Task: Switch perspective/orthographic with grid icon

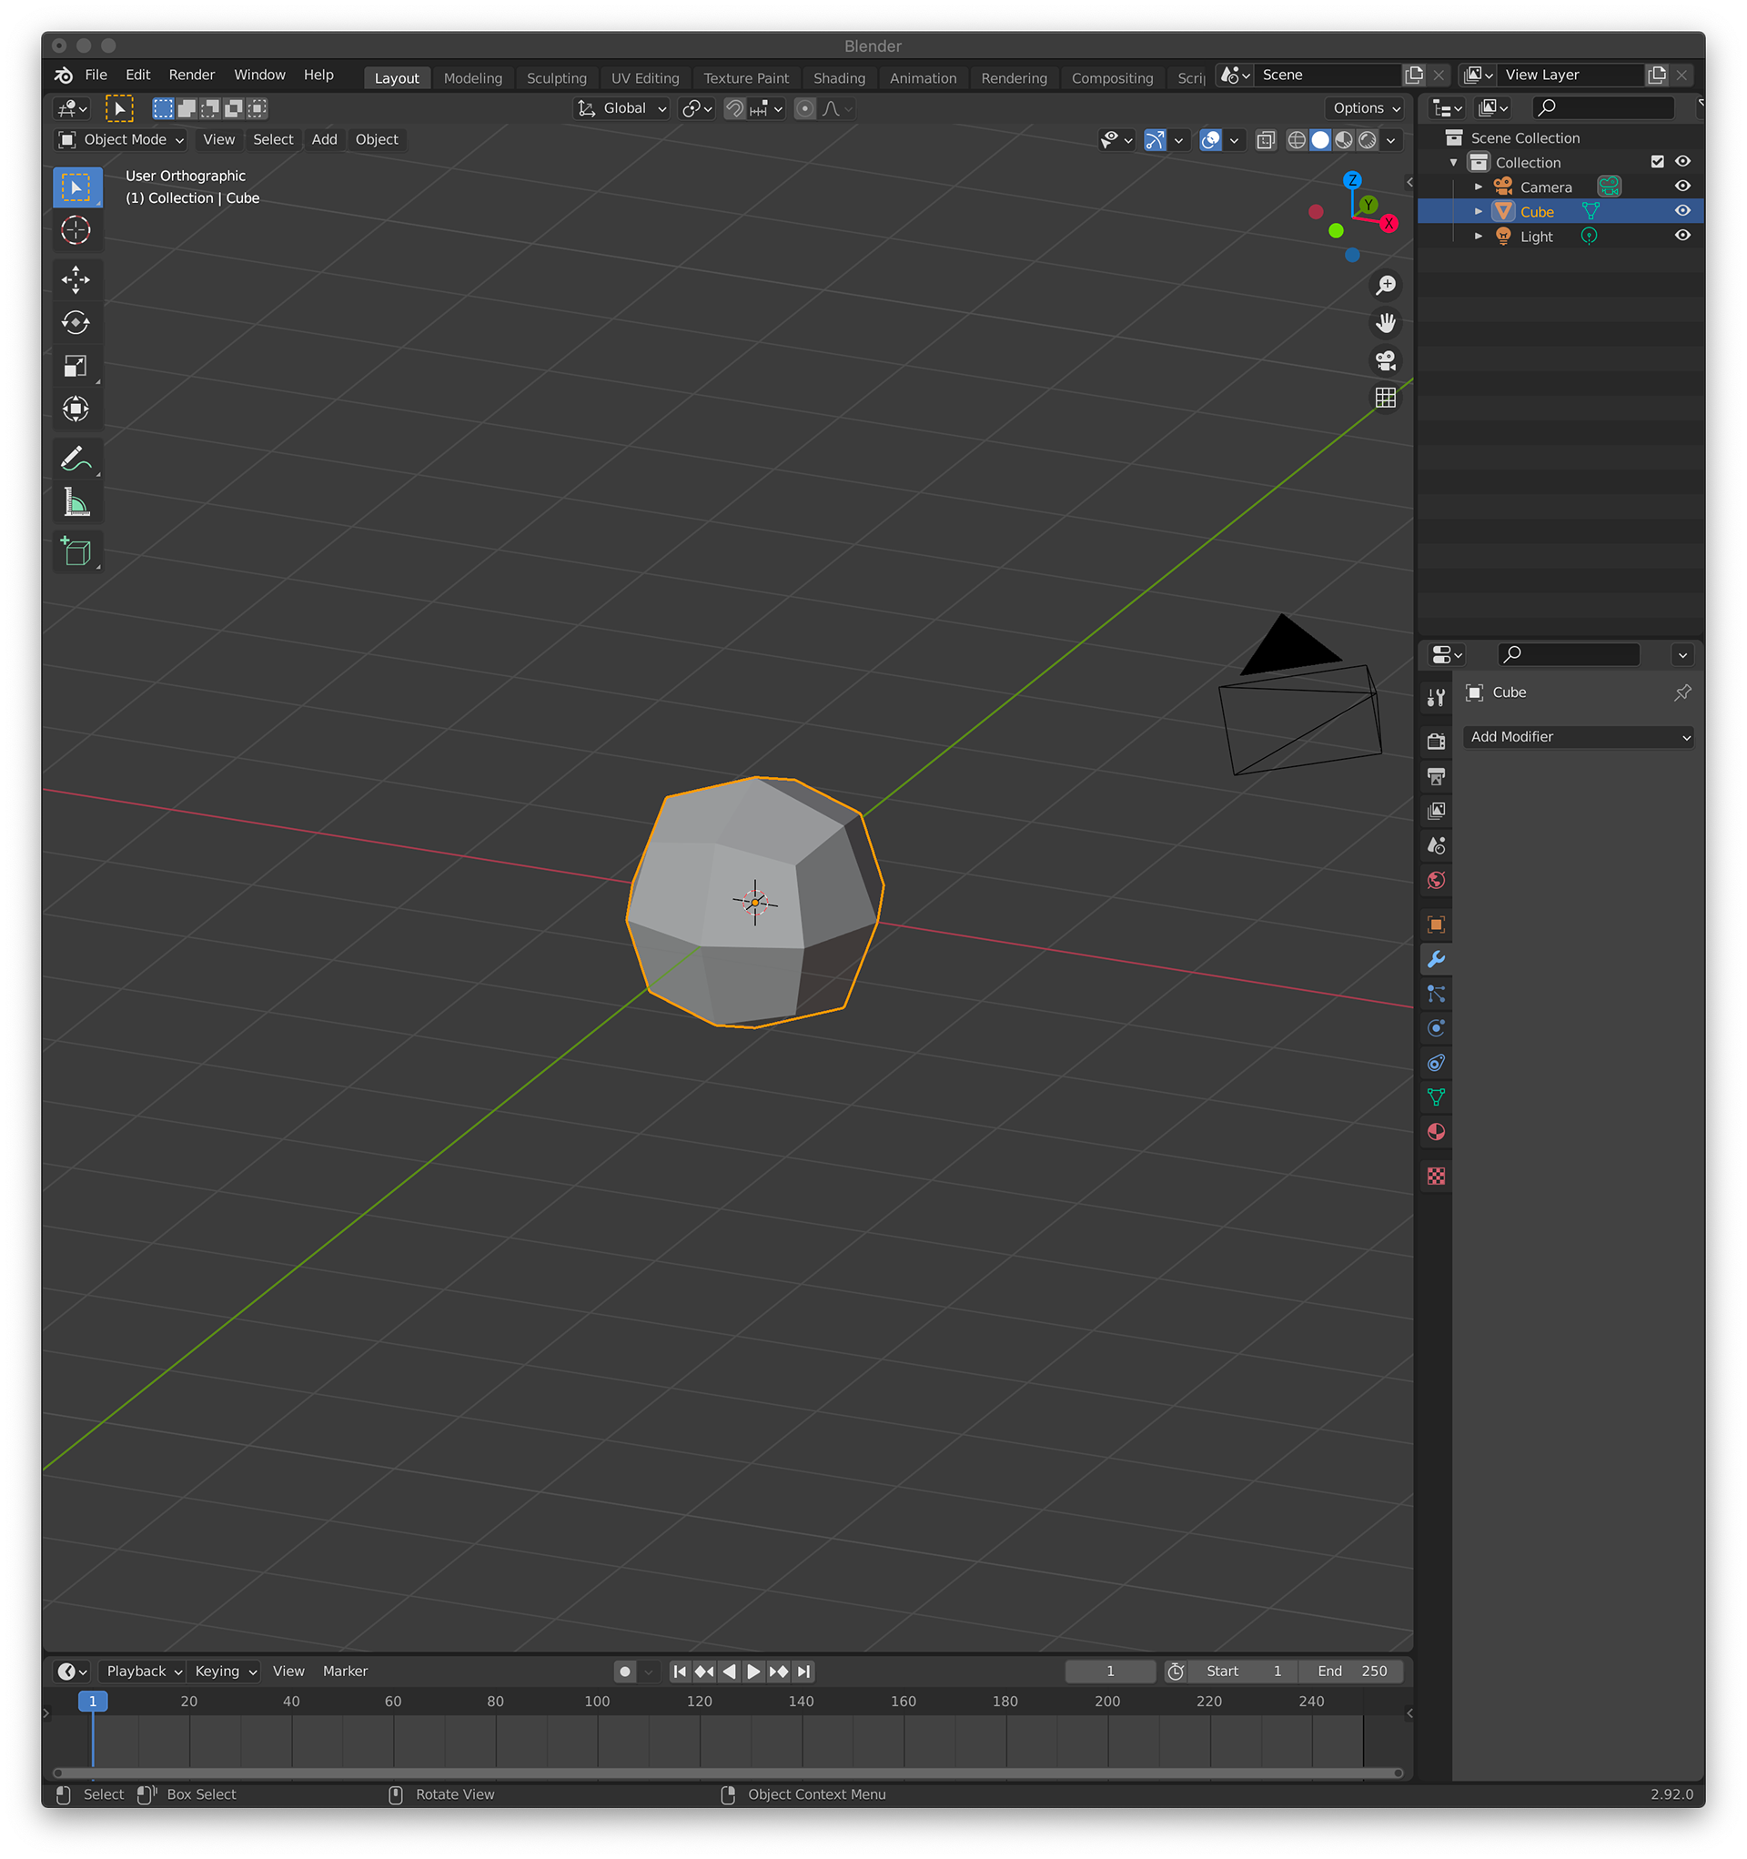Action: (x=1385, y=398)
